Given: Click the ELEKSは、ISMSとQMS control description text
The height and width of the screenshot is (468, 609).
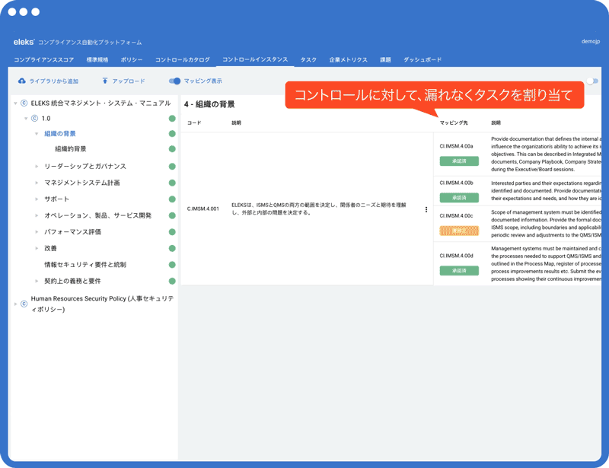Looking at the screenshot, I should (319, 209).
